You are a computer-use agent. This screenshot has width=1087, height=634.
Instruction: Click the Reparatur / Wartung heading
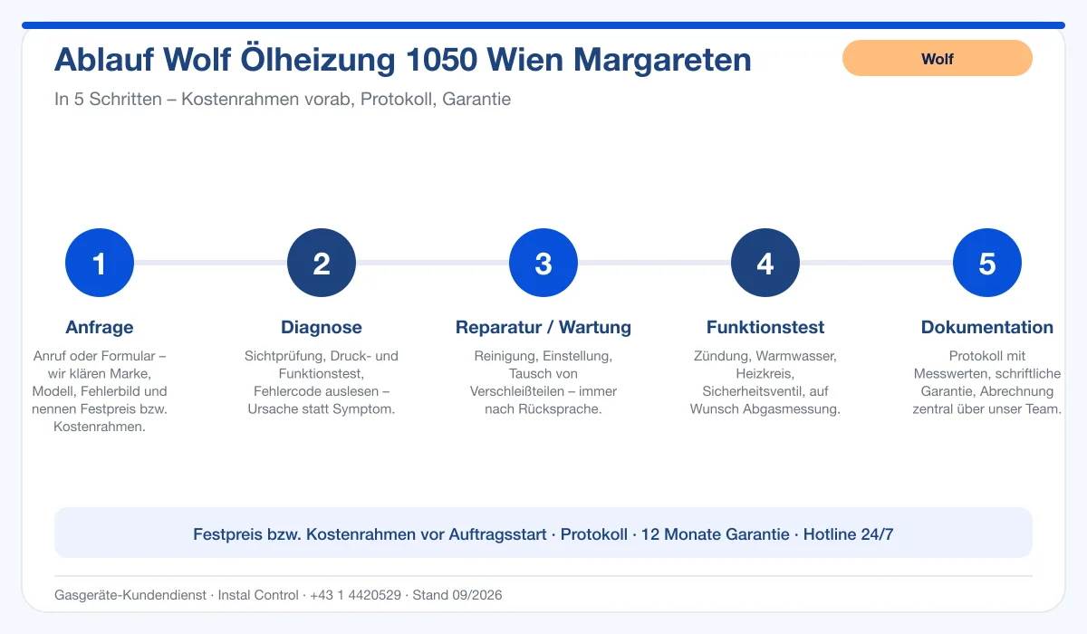tap(543, 327)
